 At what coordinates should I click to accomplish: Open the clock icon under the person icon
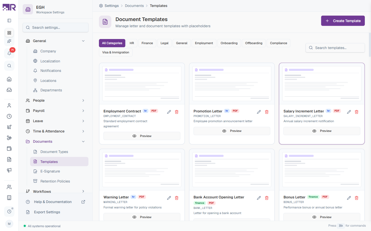pyautogui.click(x=9, y=116)
